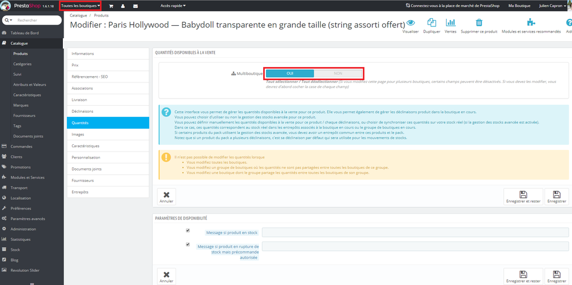Select the Déclinaisons tab
572x285 pixels.
click(x=108, y=111)
